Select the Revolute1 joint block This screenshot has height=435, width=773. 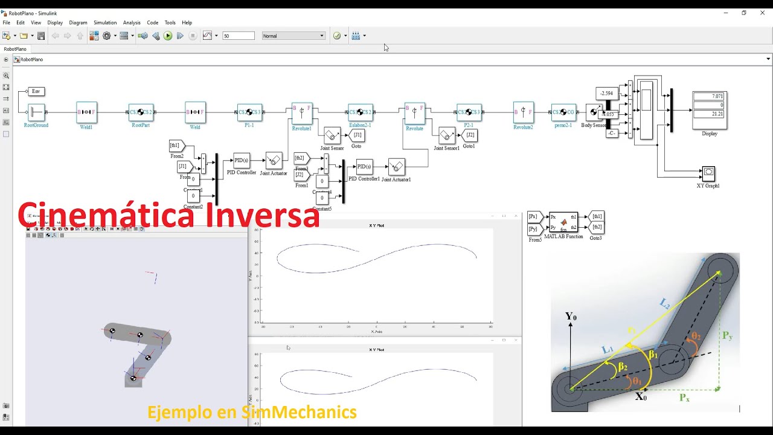click(302, 113)
